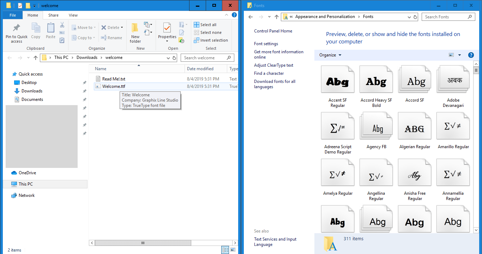Open Font settings link

pyautogui.click(x=266, y=44)
